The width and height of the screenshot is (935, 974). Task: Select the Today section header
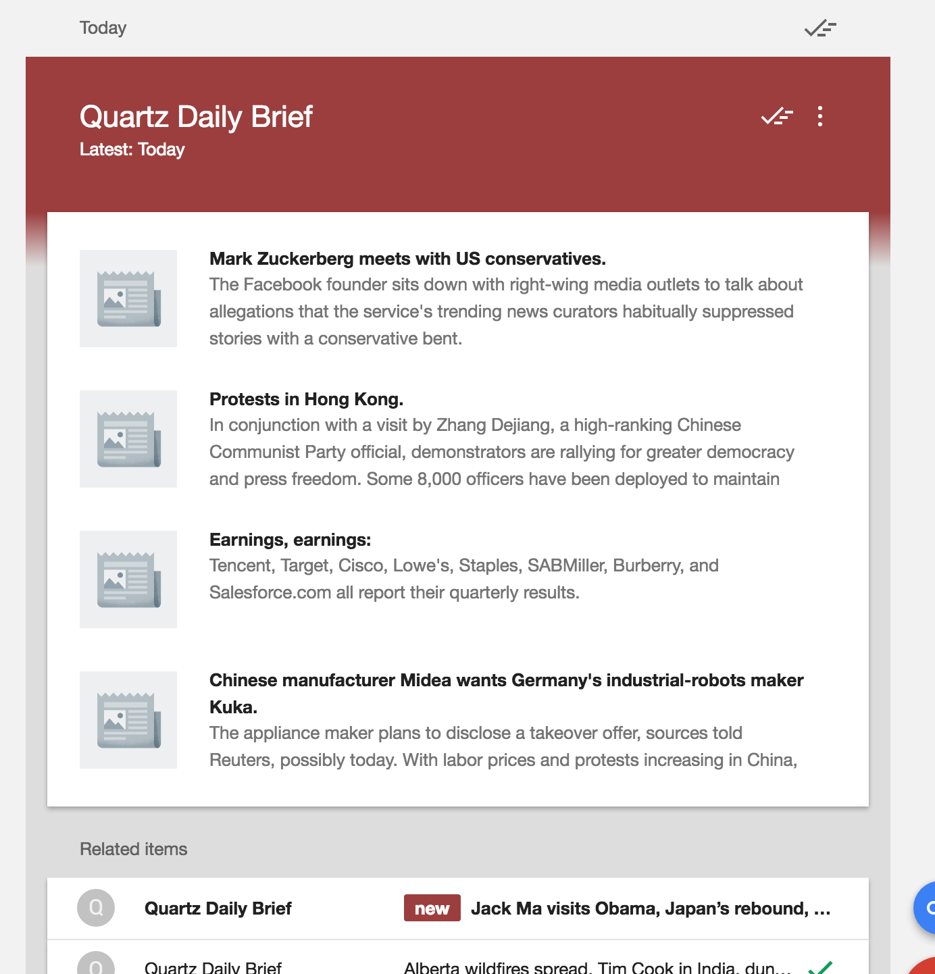click(103, 28)
